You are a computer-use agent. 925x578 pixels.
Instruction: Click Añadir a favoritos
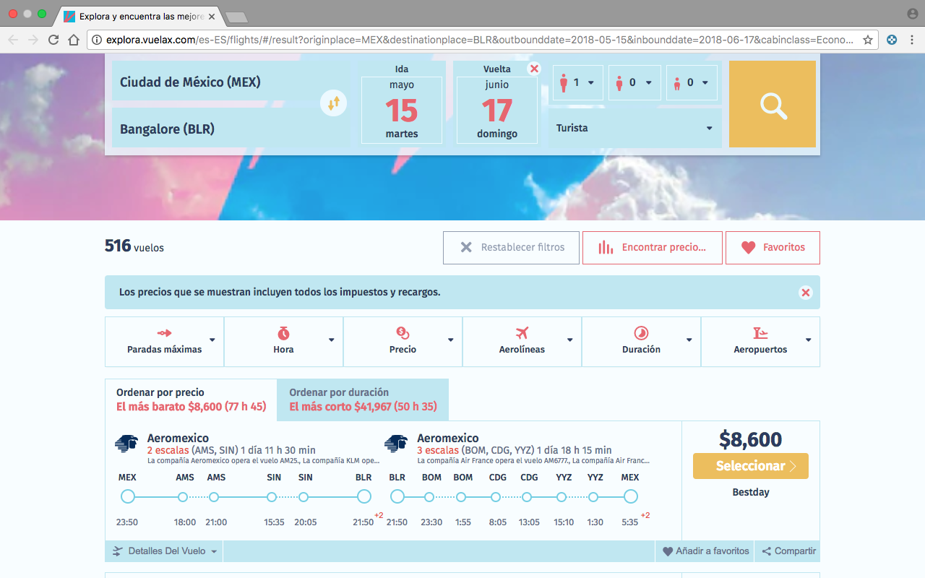(x=705, y=551)
